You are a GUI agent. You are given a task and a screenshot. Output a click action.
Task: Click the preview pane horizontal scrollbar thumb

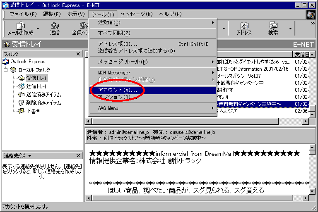(x=192, y=198)
